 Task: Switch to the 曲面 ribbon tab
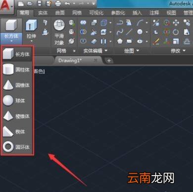(60, 13)
